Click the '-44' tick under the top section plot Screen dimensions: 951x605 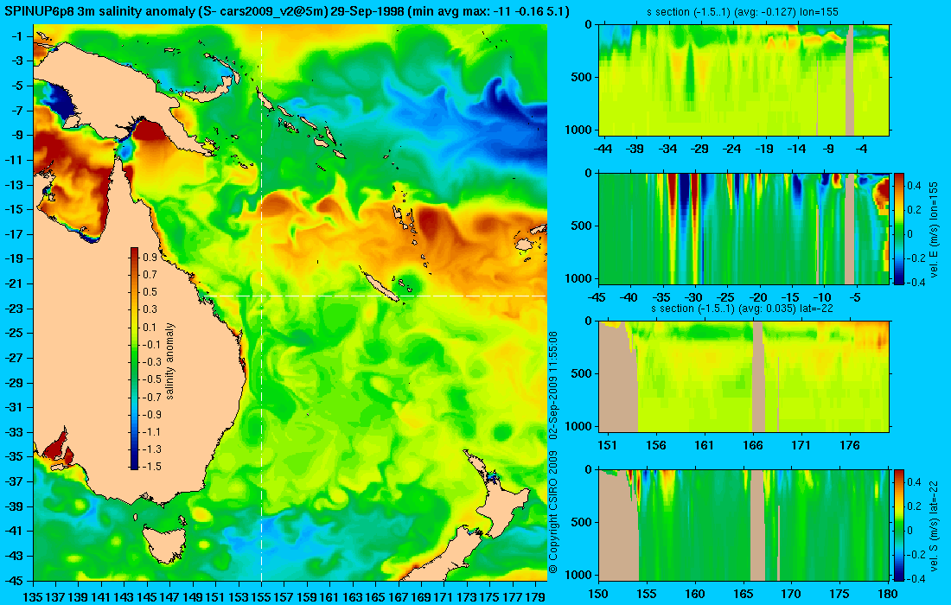click(603, 149)
